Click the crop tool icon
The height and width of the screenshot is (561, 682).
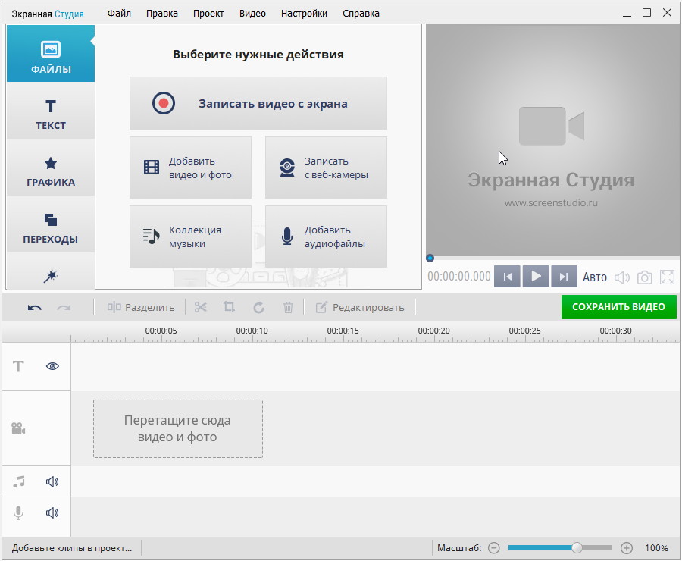click(x=229, y=307)
